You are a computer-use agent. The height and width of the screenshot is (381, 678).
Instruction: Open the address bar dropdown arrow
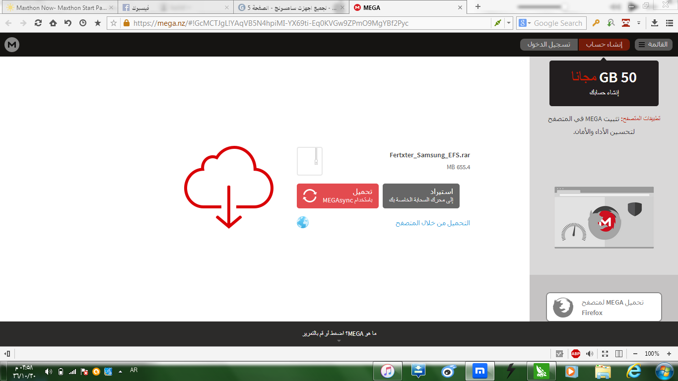pyautogui.click(x=509, y=23)
